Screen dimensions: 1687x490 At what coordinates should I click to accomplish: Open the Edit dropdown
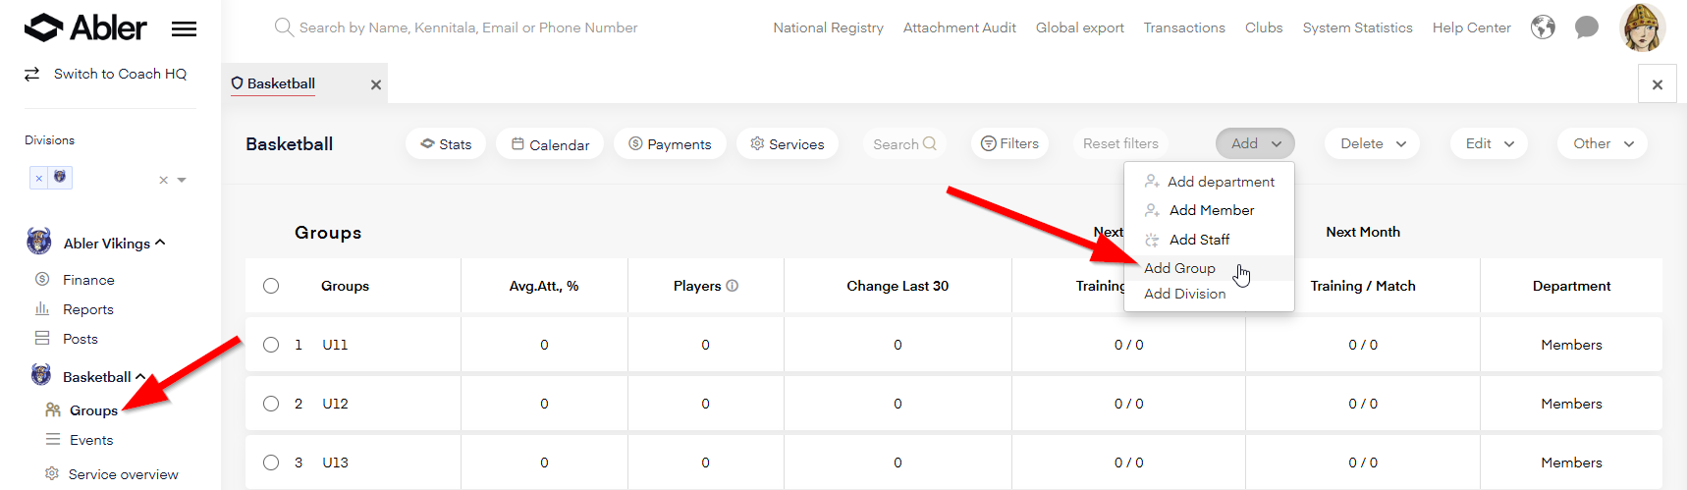point(1489,143)
